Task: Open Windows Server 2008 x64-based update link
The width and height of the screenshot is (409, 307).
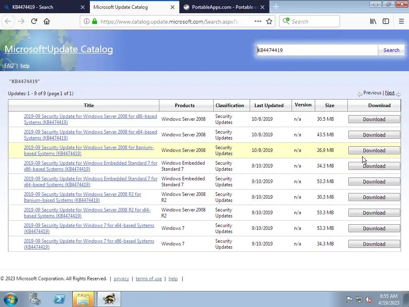Action: click(90, 135)
